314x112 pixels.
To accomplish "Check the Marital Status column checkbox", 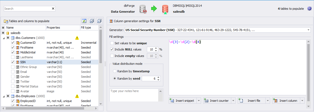I will pyautogui.click(x=13, y=86).
